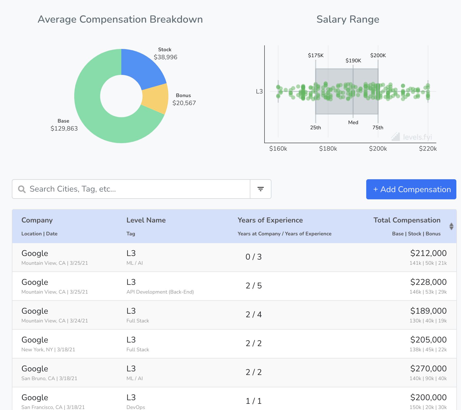Click the Years of Experience column header
The height and width of the screenshot is (410, 461).
point(270,220)
